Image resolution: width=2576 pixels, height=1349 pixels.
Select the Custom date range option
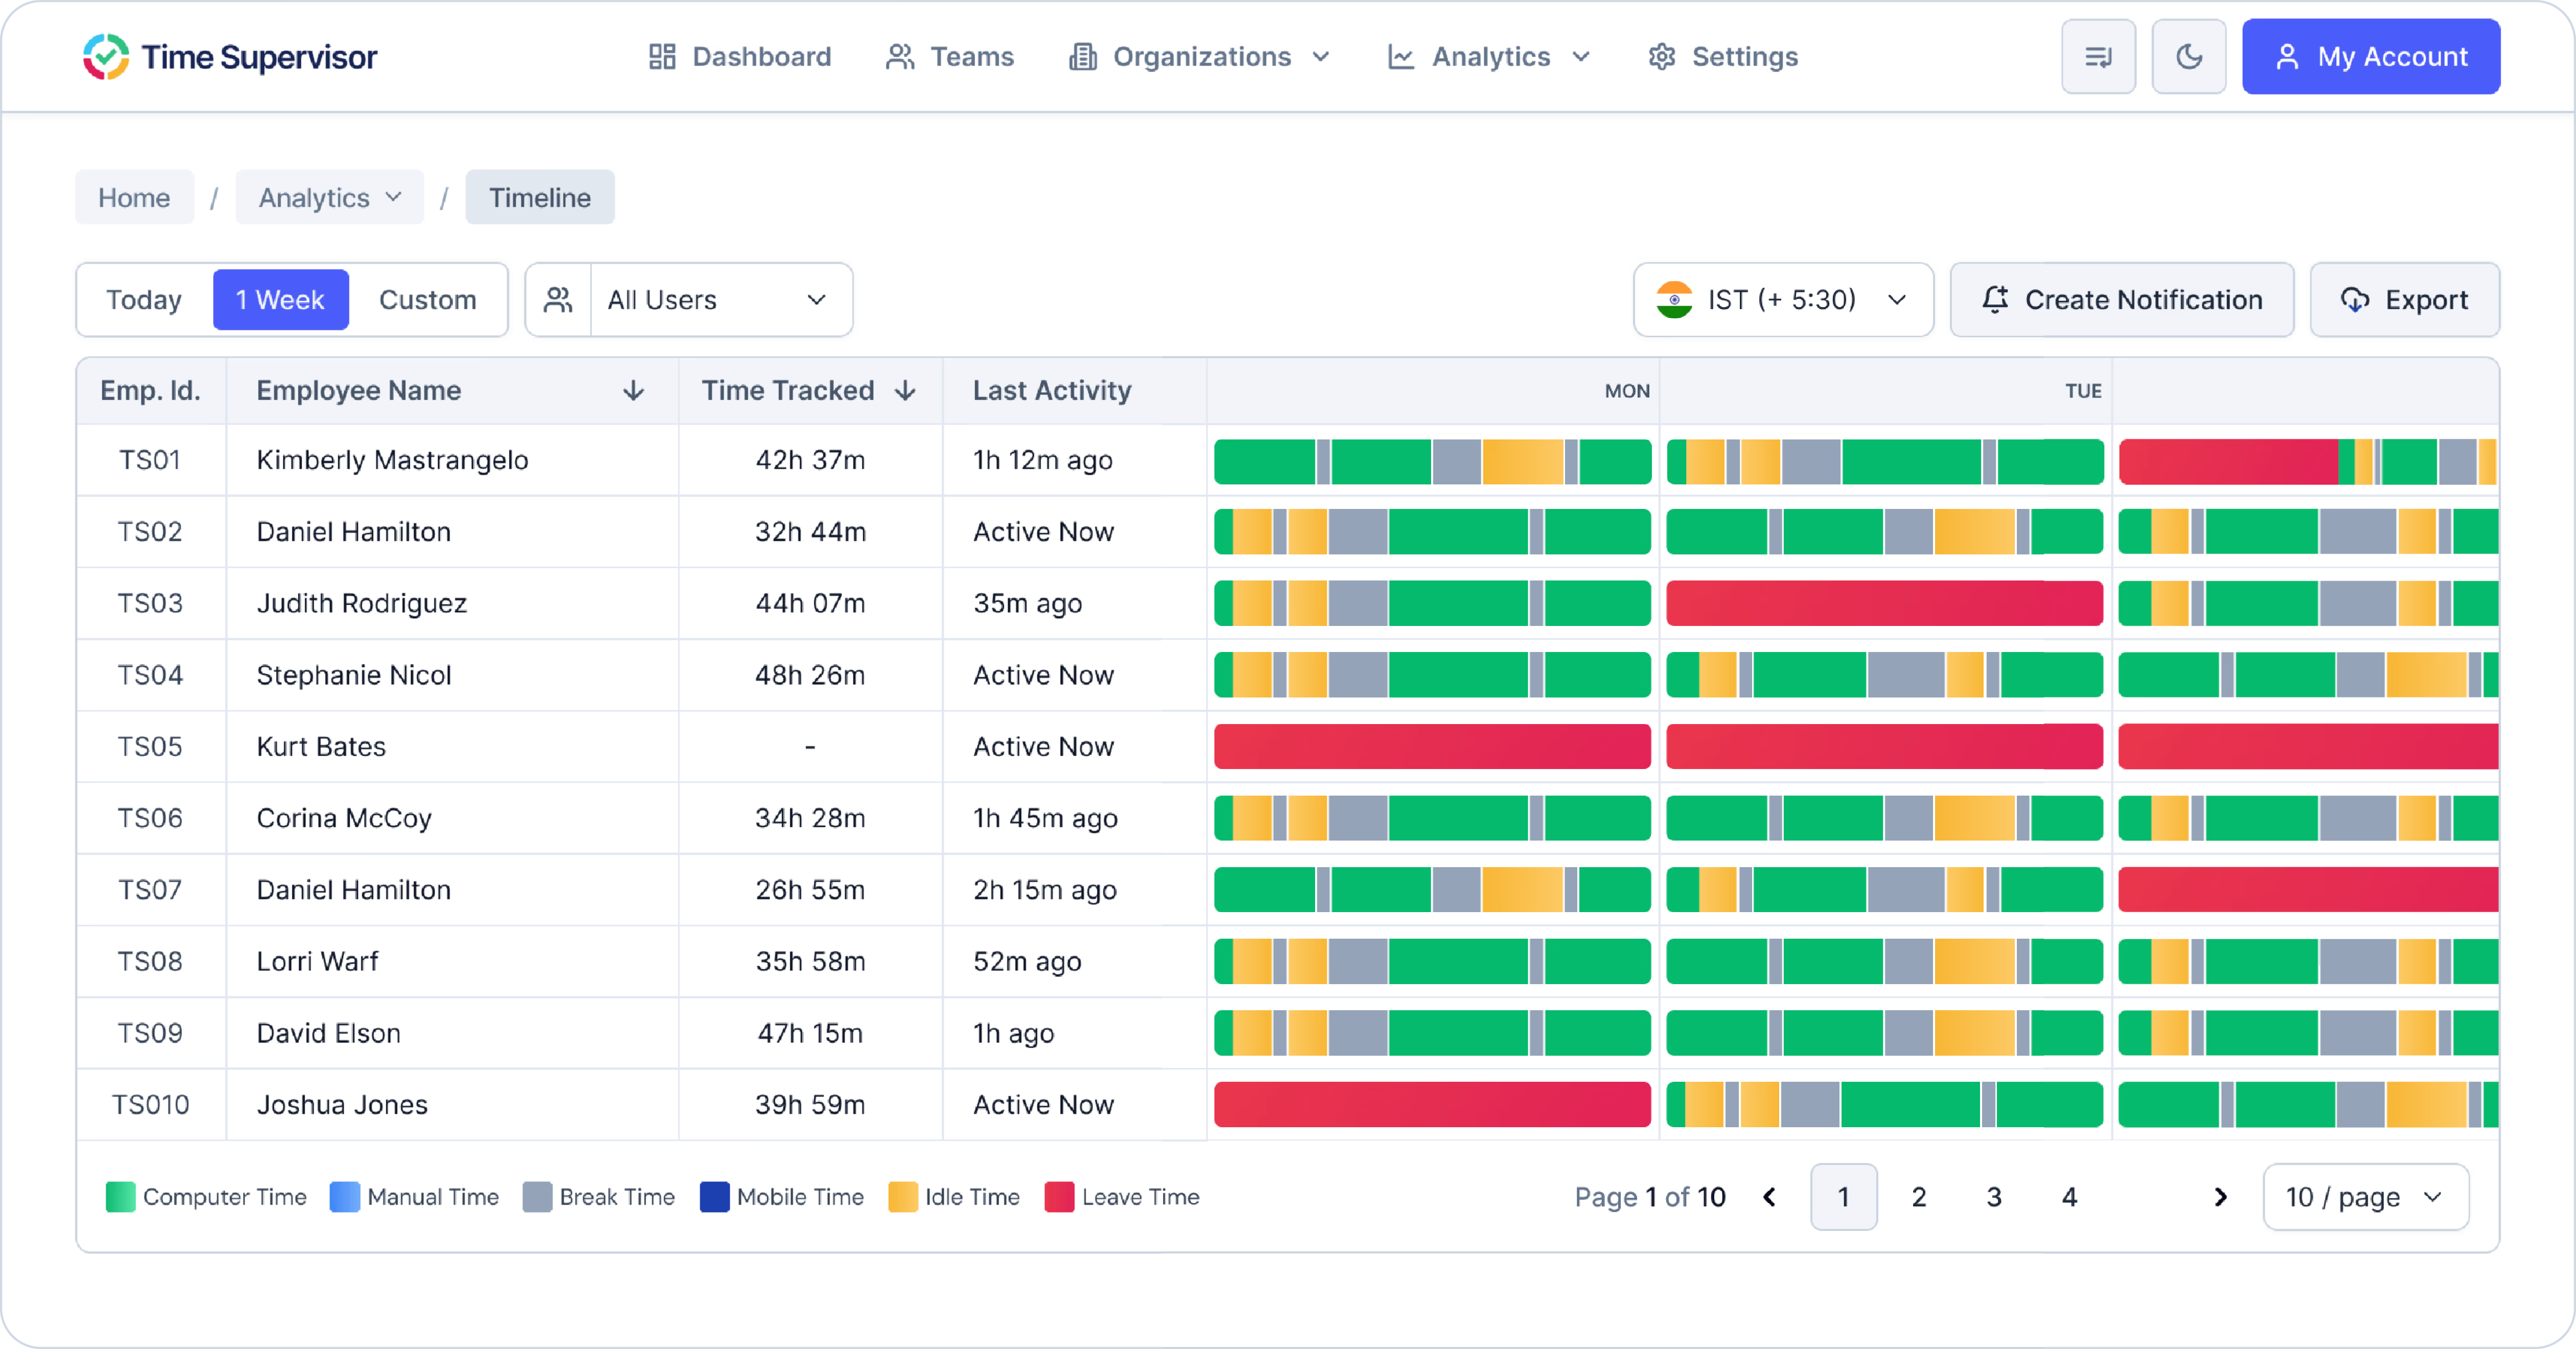[427, 300]
